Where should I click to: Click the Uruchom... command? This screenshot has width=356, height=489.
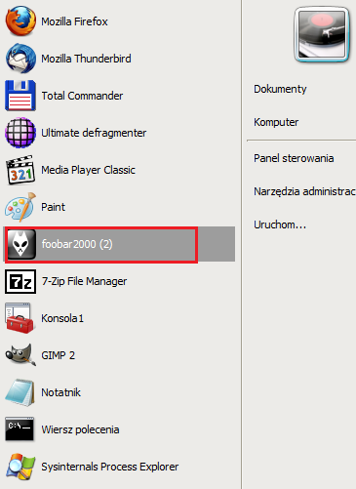280,224
